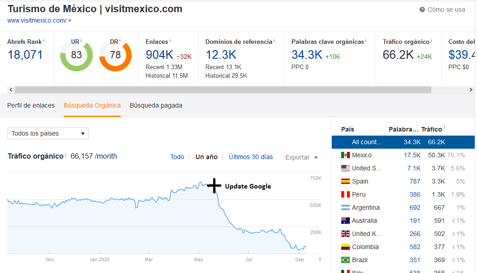477x273 pixels.
Task: Click the Update Google marker on chart
Action: pyautogui.click(x=214, y=185)
